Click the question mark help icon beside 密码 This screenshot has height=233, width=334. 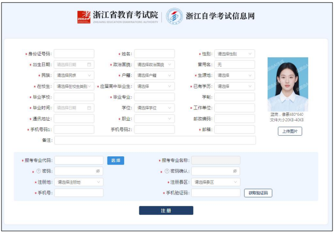pyautogui.click(x=39, y=171)
